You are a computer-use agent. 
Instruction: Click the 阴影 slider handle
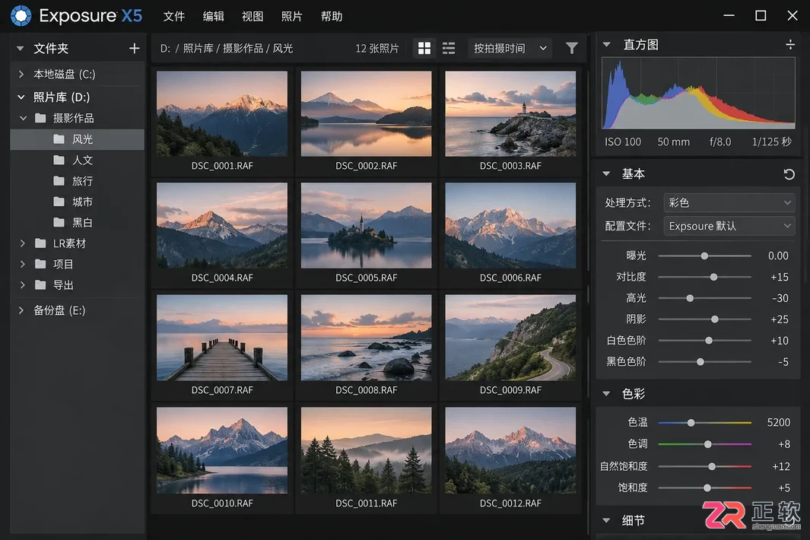(714, 319)
